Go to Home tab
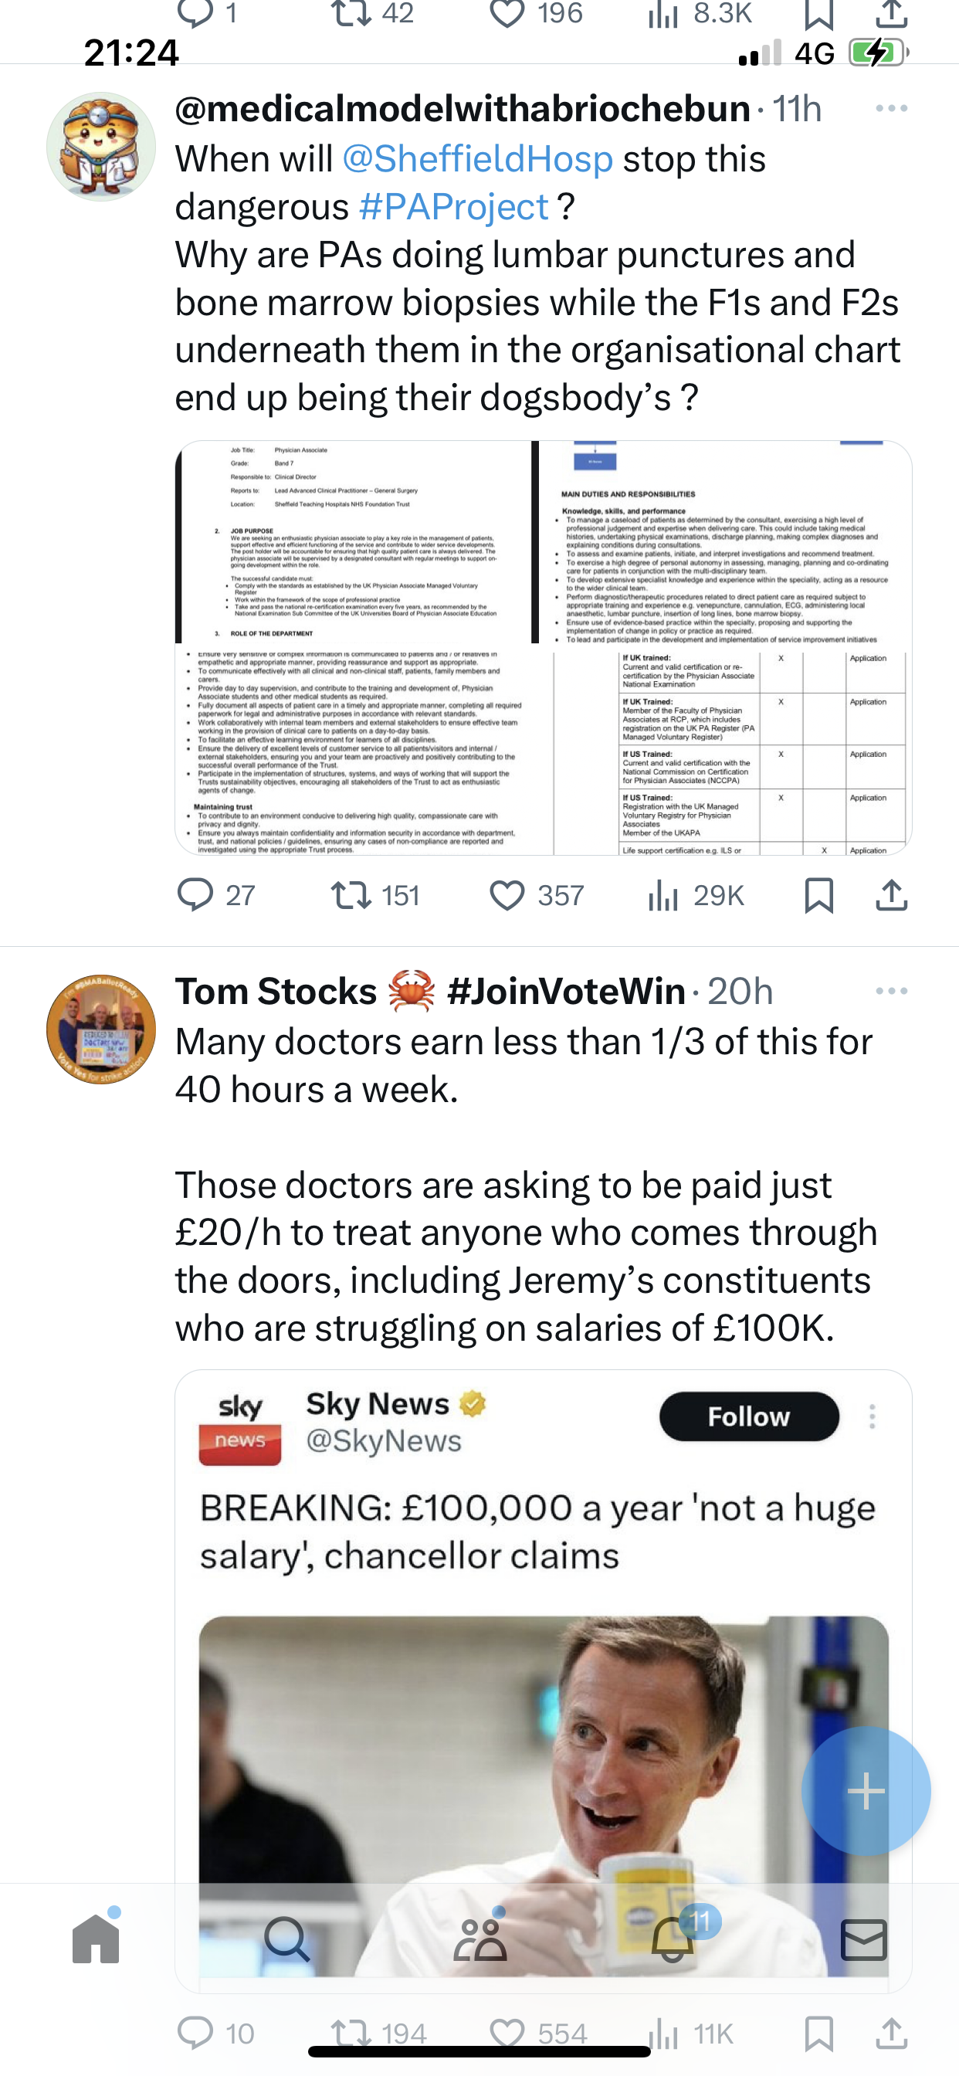Screen dimensions: 959x2076 96,1939
